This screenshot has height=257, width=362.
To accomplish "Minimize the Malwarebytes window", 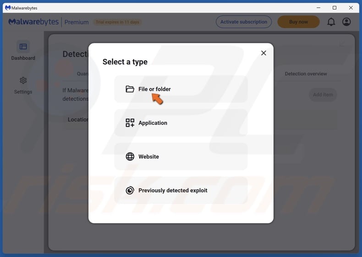I will [x=318, y=8].
